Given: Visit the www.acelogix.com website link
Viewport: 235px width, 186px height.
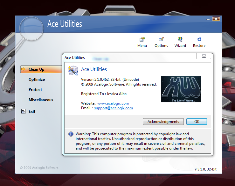Looking at the screenshot, I should pyautogui.click(x=113, y=103).
